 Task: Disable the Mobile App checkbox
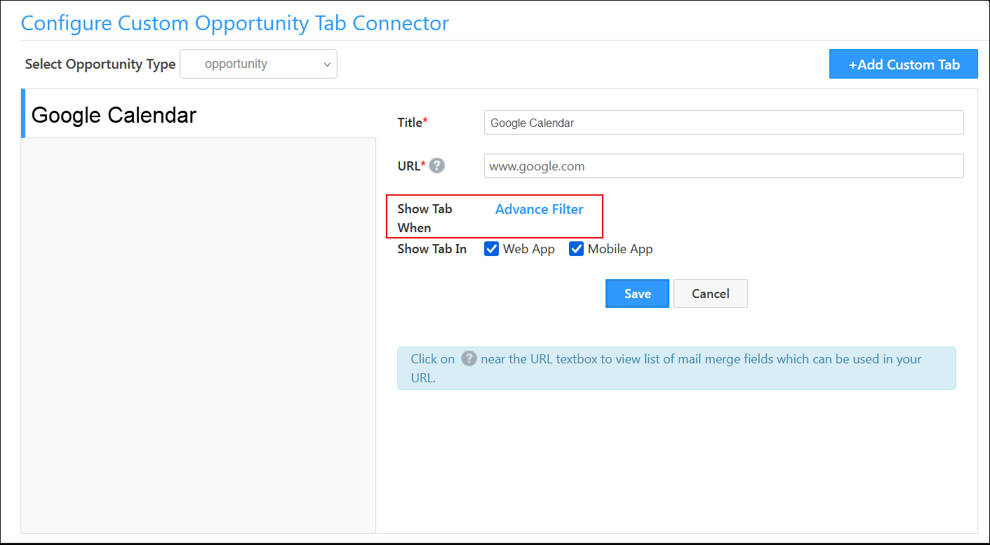click(576, 248)
